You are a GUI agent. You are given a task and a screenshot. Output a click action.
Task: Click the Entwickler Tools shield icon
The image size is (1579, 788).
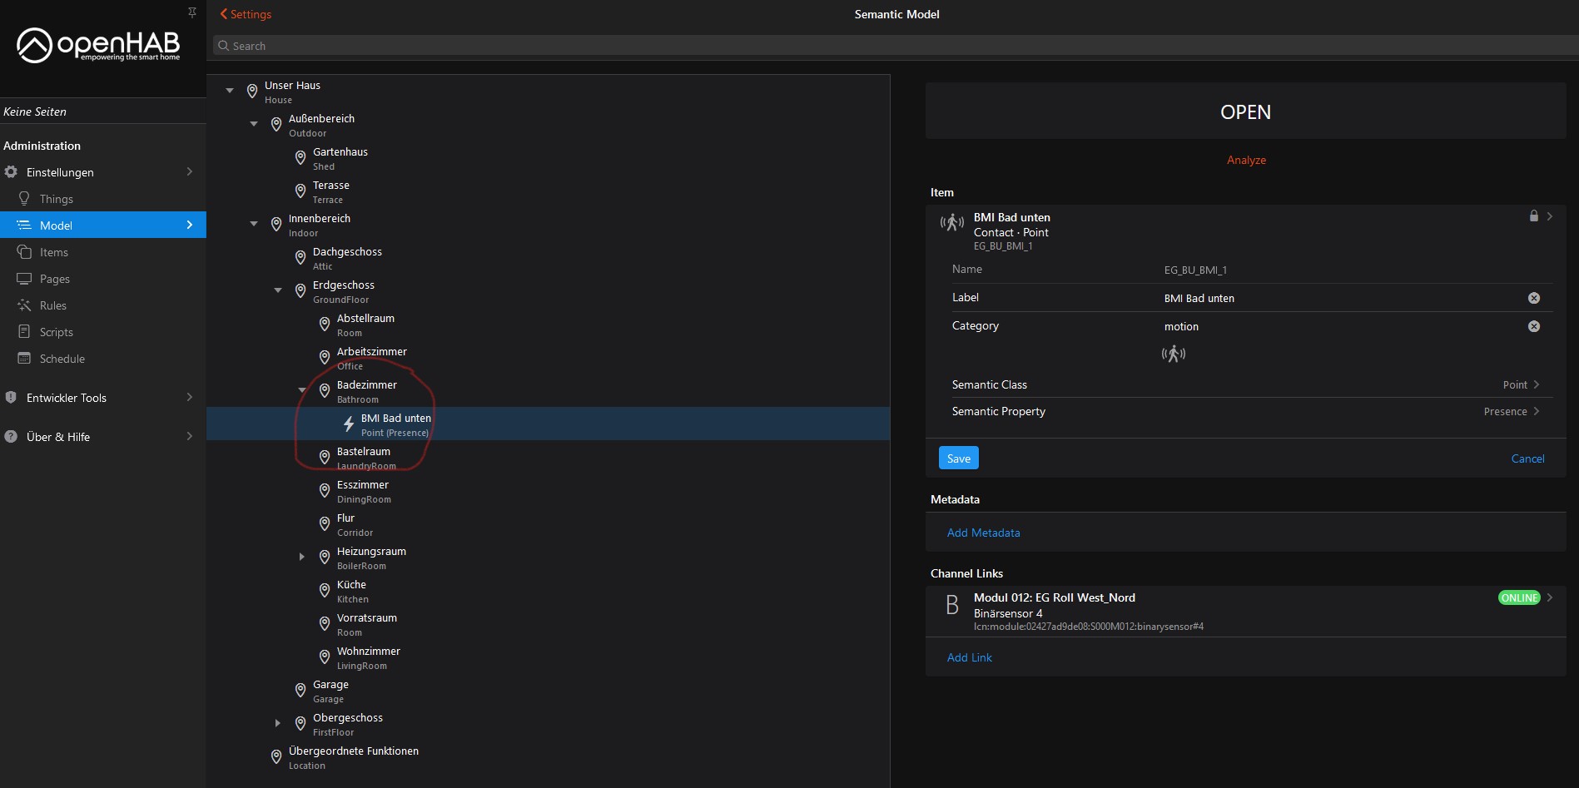coord(11,398)
